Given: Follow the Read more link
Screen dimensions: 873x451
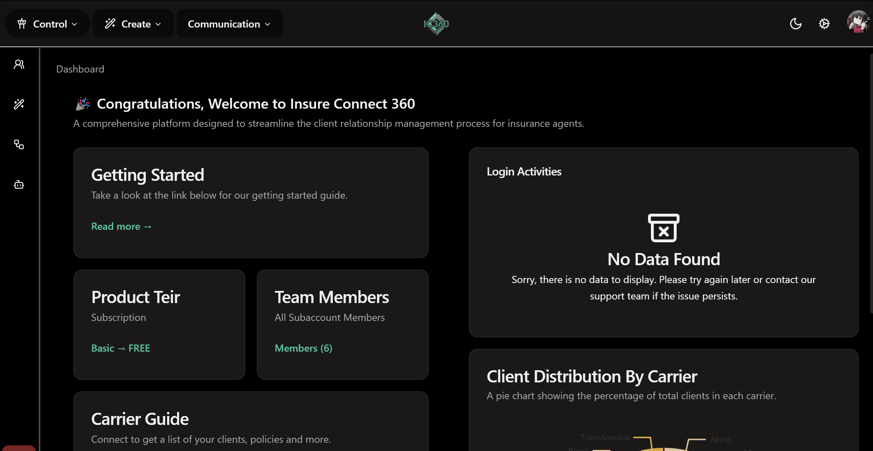Looking at the screenshot, I should pyautogui.click(x=121, y=226).
